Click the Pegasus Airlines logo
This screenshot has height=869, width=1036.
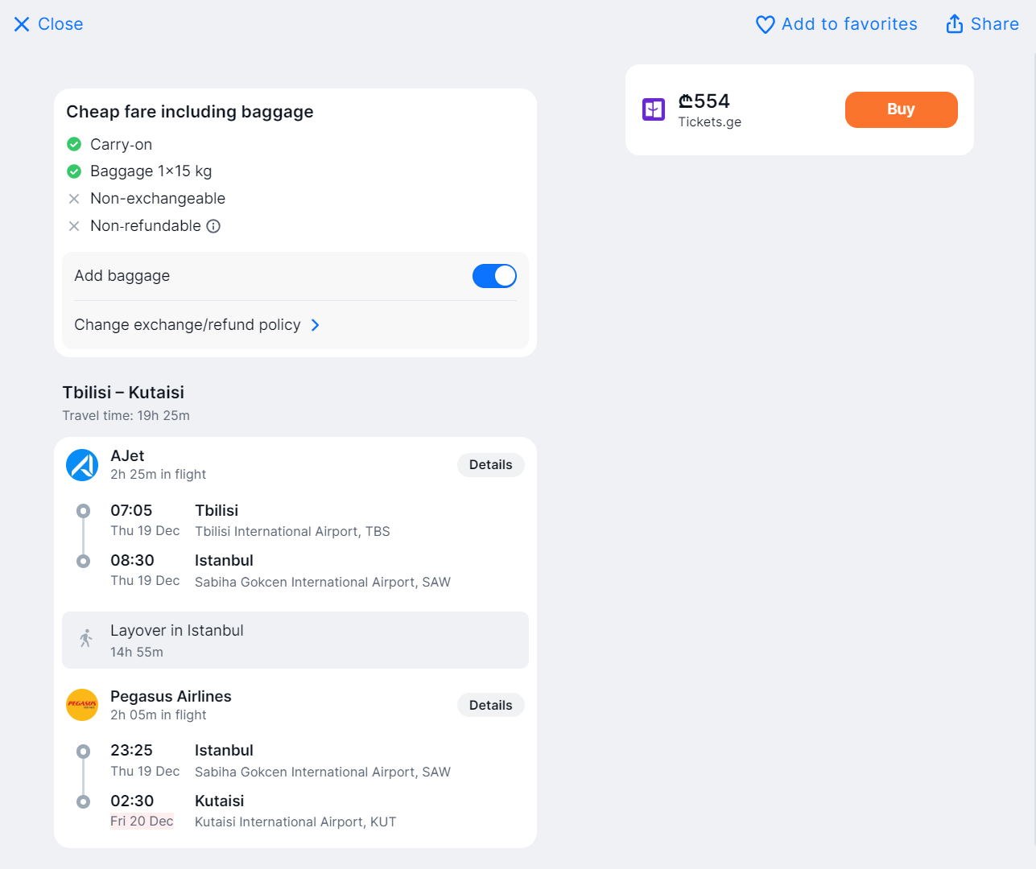point(82,705)
